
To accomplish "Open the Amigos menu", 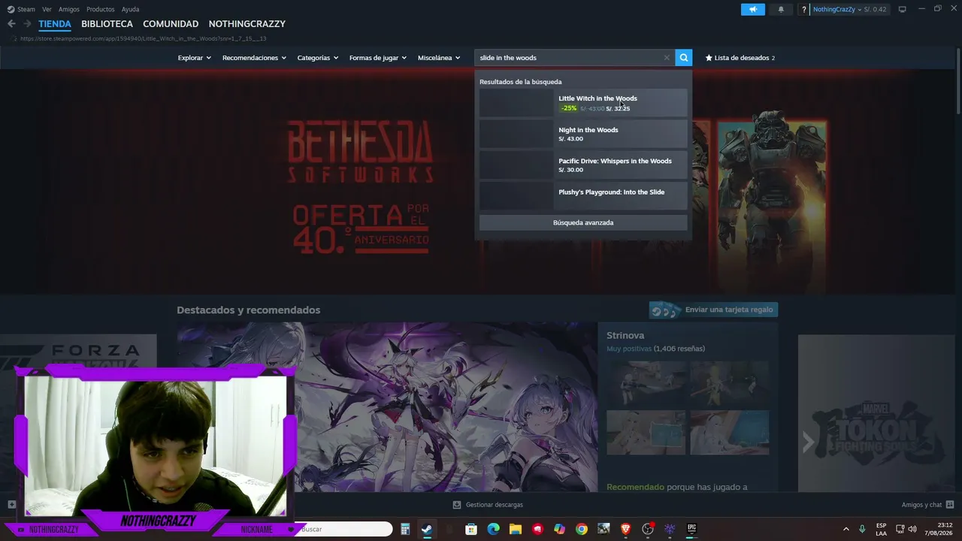I will [68, 9].
